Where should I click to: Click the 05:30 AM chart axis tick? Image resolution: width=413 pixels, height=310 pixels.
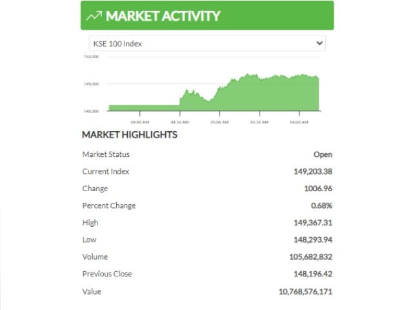coord(259,122)
